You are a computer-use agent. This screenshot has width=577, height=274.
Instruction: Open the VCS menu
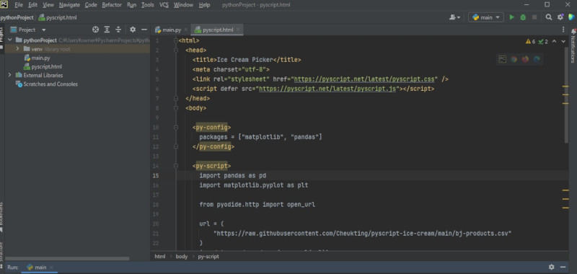(164, 5)
